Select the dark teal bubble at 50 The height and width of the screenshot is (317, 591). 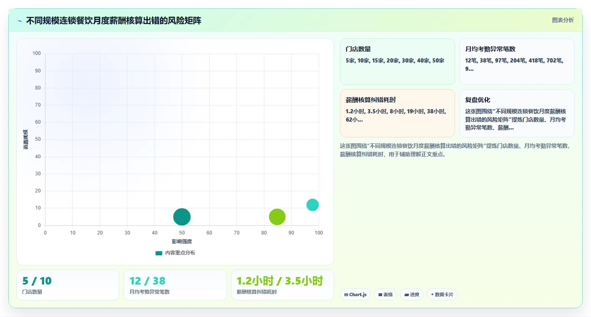point(182,217)
